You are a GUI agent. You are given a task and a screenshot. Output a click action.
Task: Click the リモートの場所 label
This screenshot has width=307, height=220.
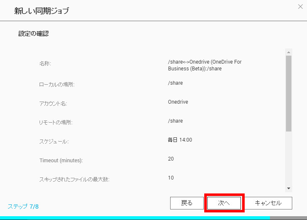tap(56, 123)
